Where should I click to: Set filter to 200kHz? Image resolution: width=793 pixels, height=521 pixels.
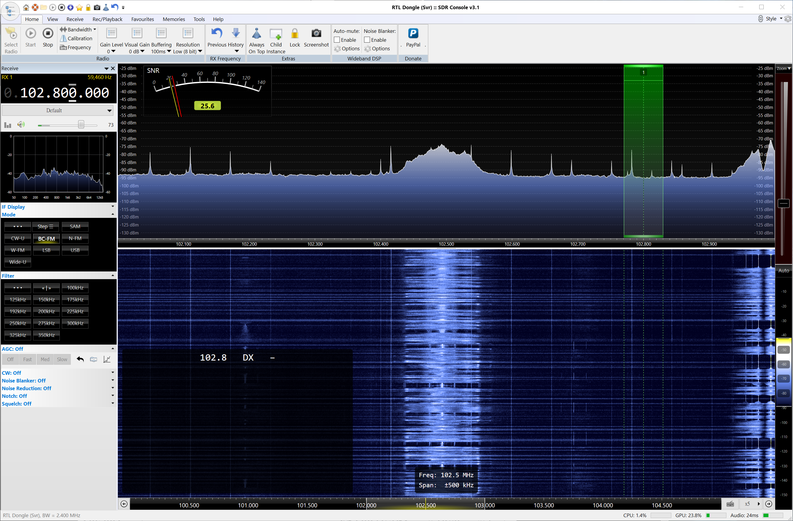coord(46,311)
